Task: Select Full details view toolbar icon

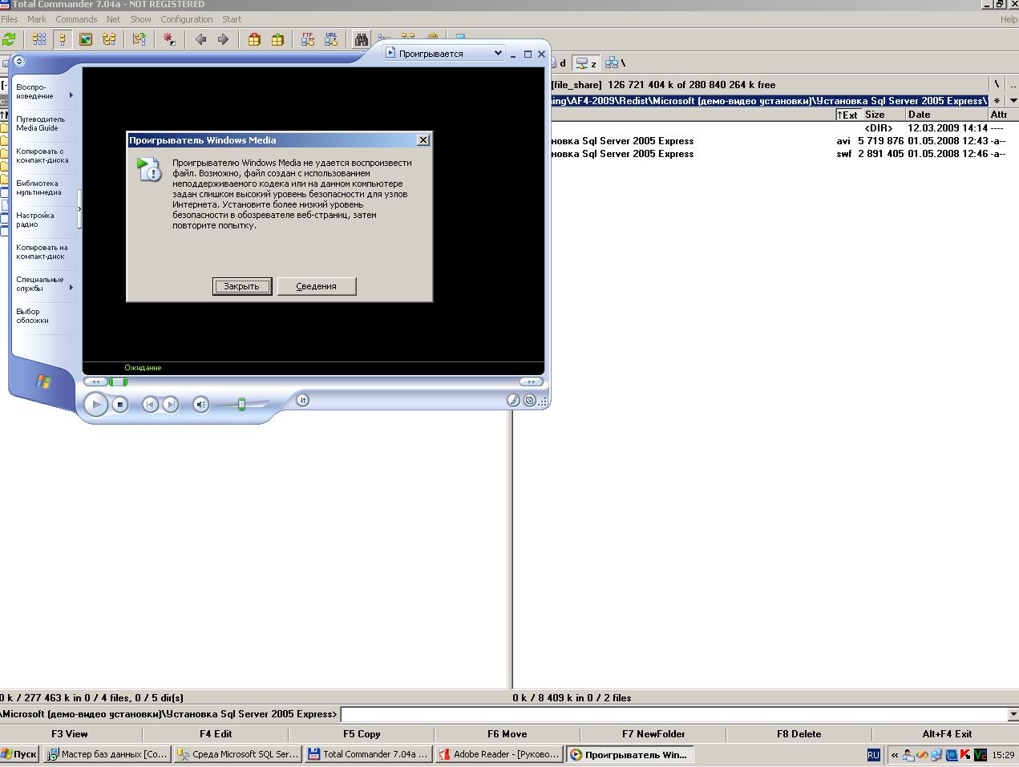Action: [x=63, y=39]
